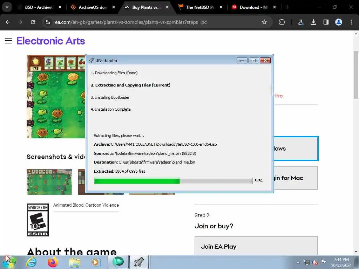The width and height of the screenshot is (359, 269).
Task: Open the Chrome three-dot menu
Action: (x=351, y=22)
